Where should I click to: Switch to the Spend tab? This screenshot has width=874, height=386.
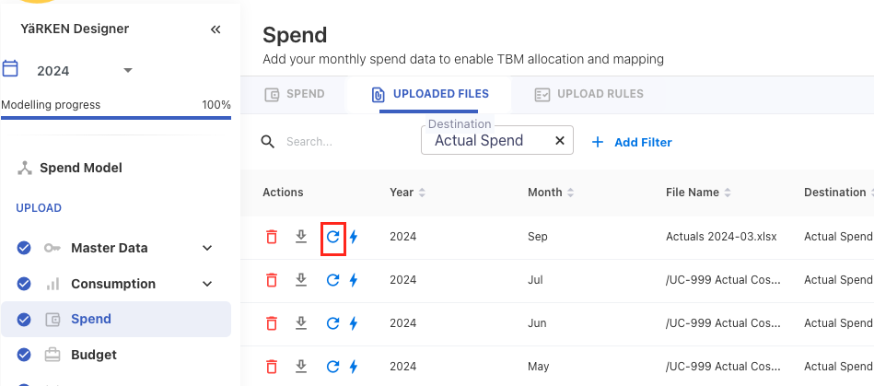tap(295, 94)
